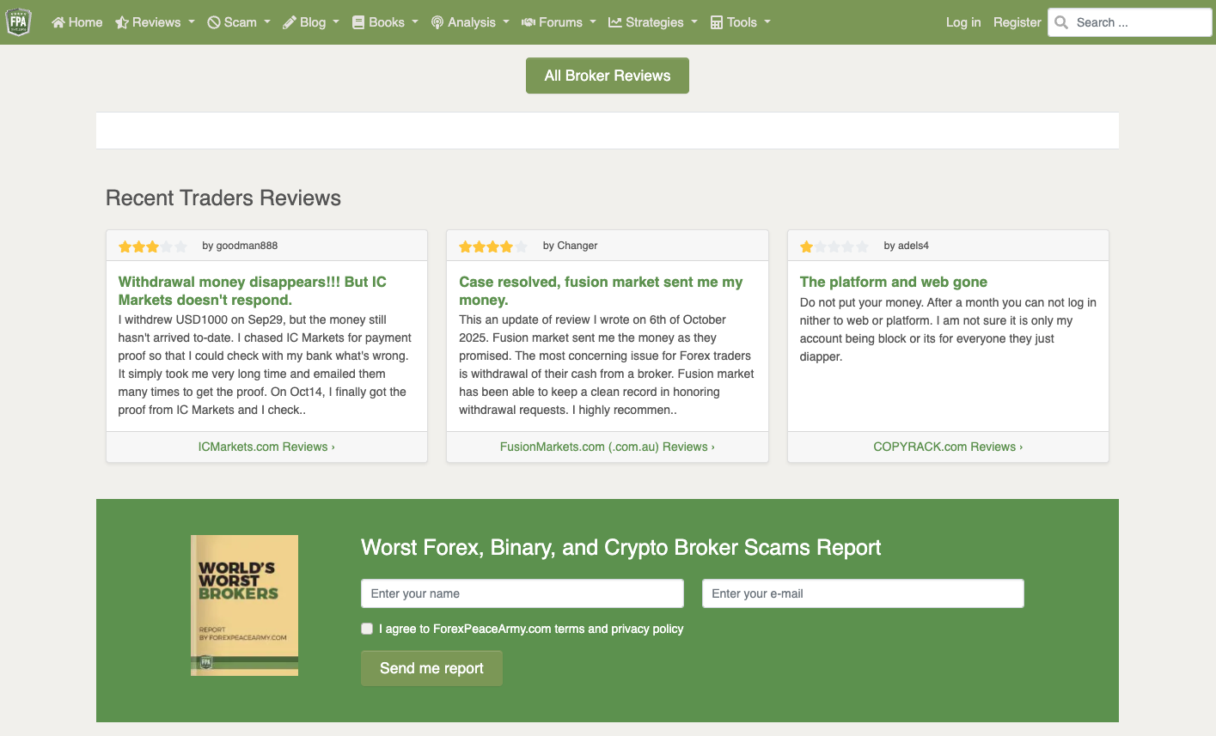Click the search magnifier icon
Image resolution: width=1216 pixels, height=736 pixels.
click(1061, 22)
